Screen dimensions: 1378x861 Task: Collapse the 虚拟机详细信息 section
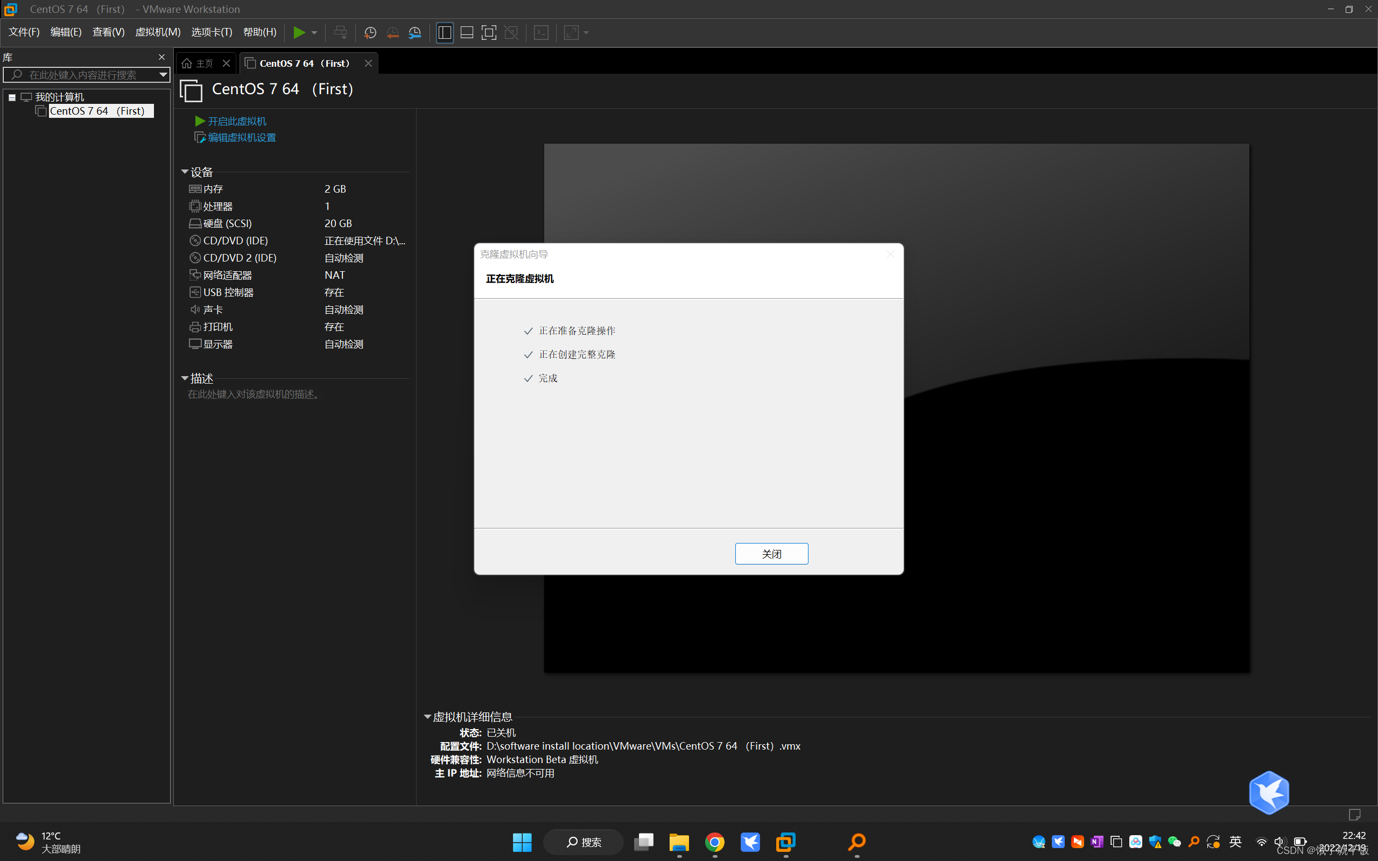pos(427,717)
